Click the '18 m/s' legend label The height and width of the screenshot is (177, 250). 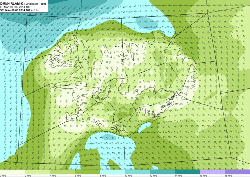coord(228,176)
